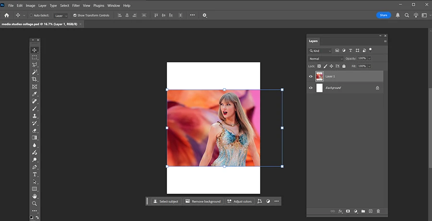Expand the layer Opacity dropdown arrow
This screenshot has width=432, height=221.
click(370, 58)
